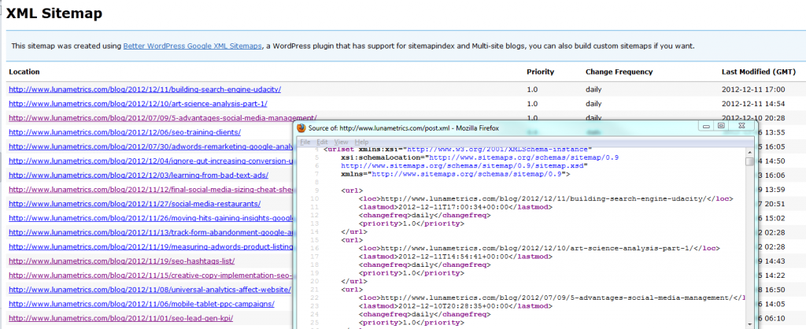The height and width of the screenshot is (329, 806).
Task: Open the Better WordPress Google XML Sitemaps link
Action: coord(193,46)
